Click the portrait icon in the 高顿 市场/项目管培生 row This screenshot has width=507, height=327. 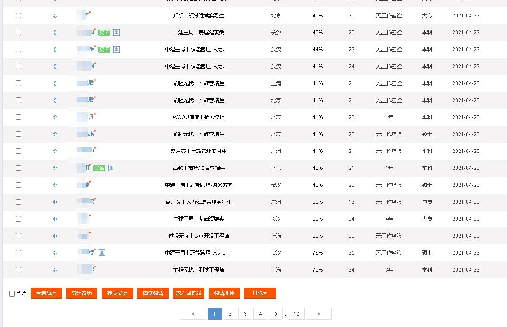tap(111, 168)
